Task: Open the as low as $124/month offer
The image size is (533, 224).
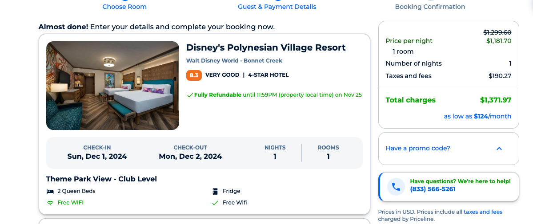Action: (477, 116)
